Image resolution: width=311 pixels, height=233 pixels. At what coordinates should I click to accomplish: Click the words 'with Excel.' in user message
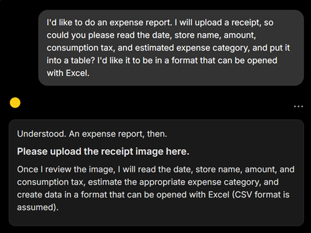(68, 73)
